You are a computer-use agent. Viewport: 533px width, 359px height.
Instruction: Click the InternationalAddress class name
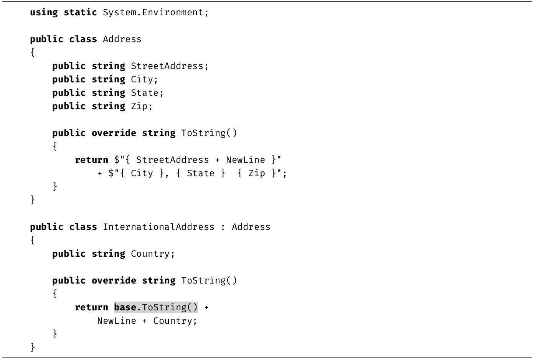point(158,227)
